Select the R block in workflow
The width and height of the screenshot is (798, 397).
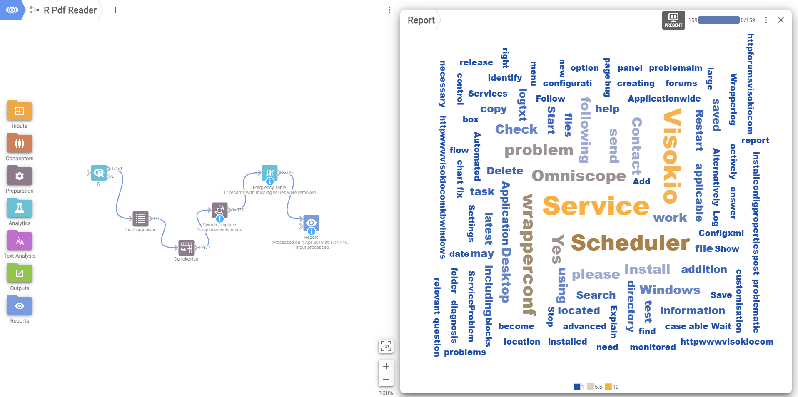tap(99, 173)
